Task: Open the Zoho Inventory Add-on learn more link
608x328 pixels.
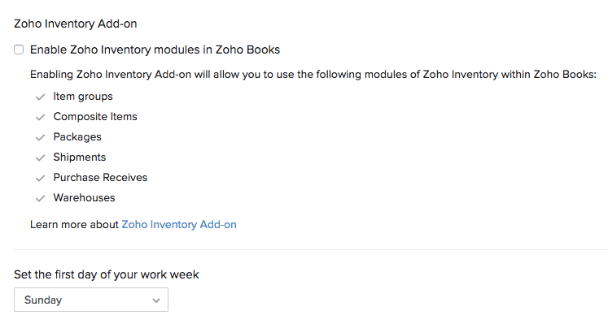Action: pos(179,224)
